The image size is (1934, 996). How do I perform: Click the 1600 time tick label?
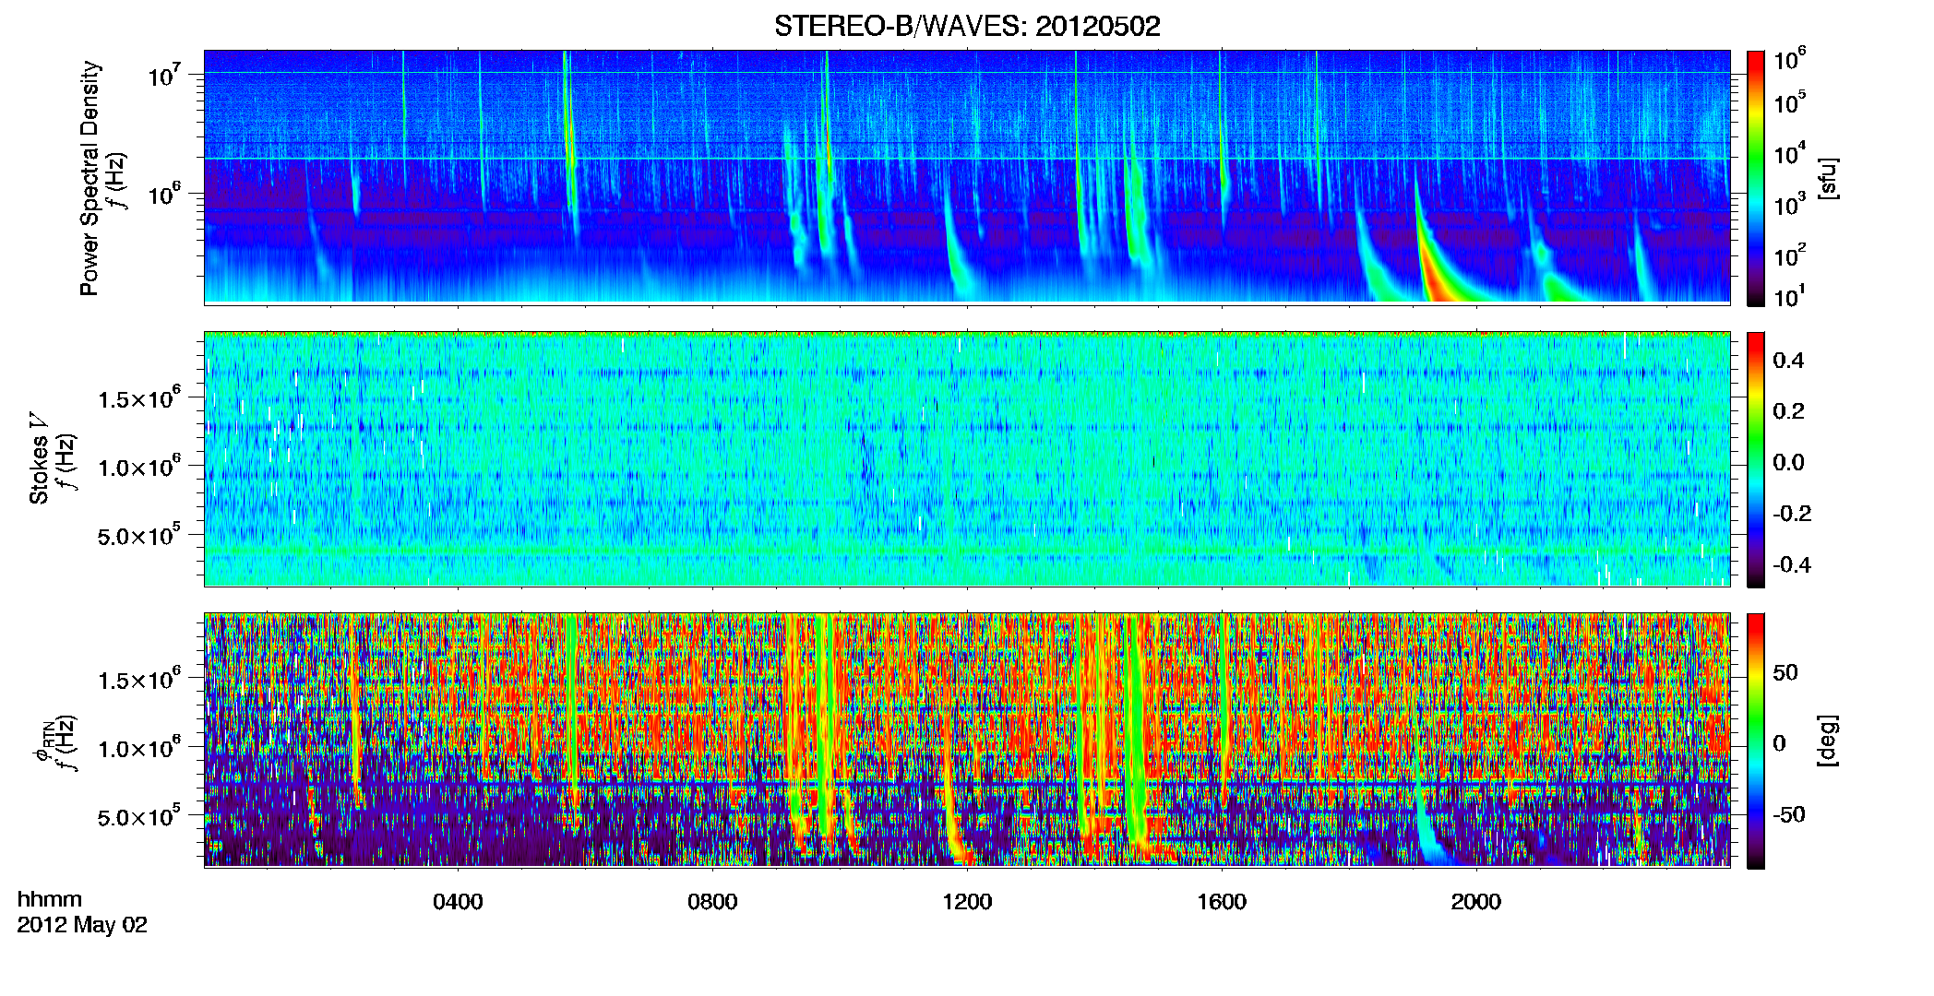[x=1222, y=902]
